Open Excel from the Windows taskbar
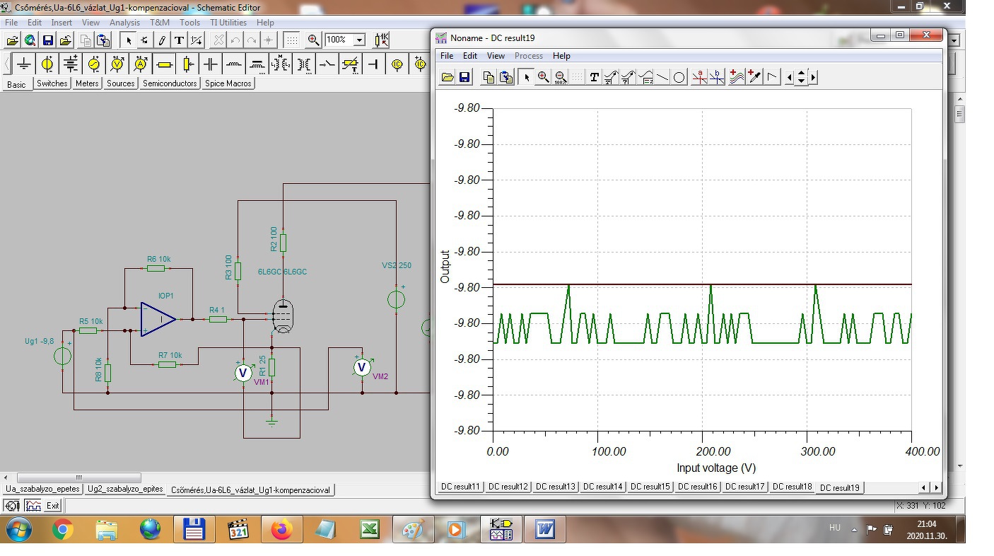 coord(368,529)
